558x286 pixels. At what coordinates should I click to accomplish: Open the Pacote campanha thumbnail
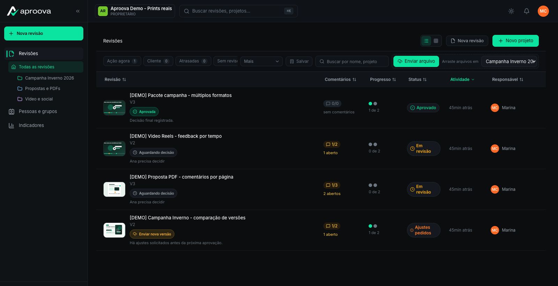click(x=114, y=108)
